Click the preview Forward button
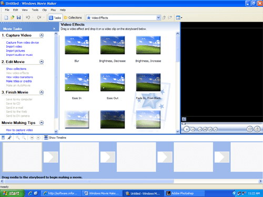Viewport: 263px width, 197px height. [216, 129]
